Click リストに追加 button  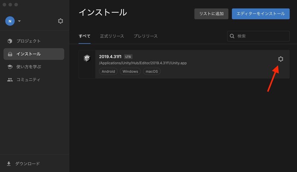(211, 14)
